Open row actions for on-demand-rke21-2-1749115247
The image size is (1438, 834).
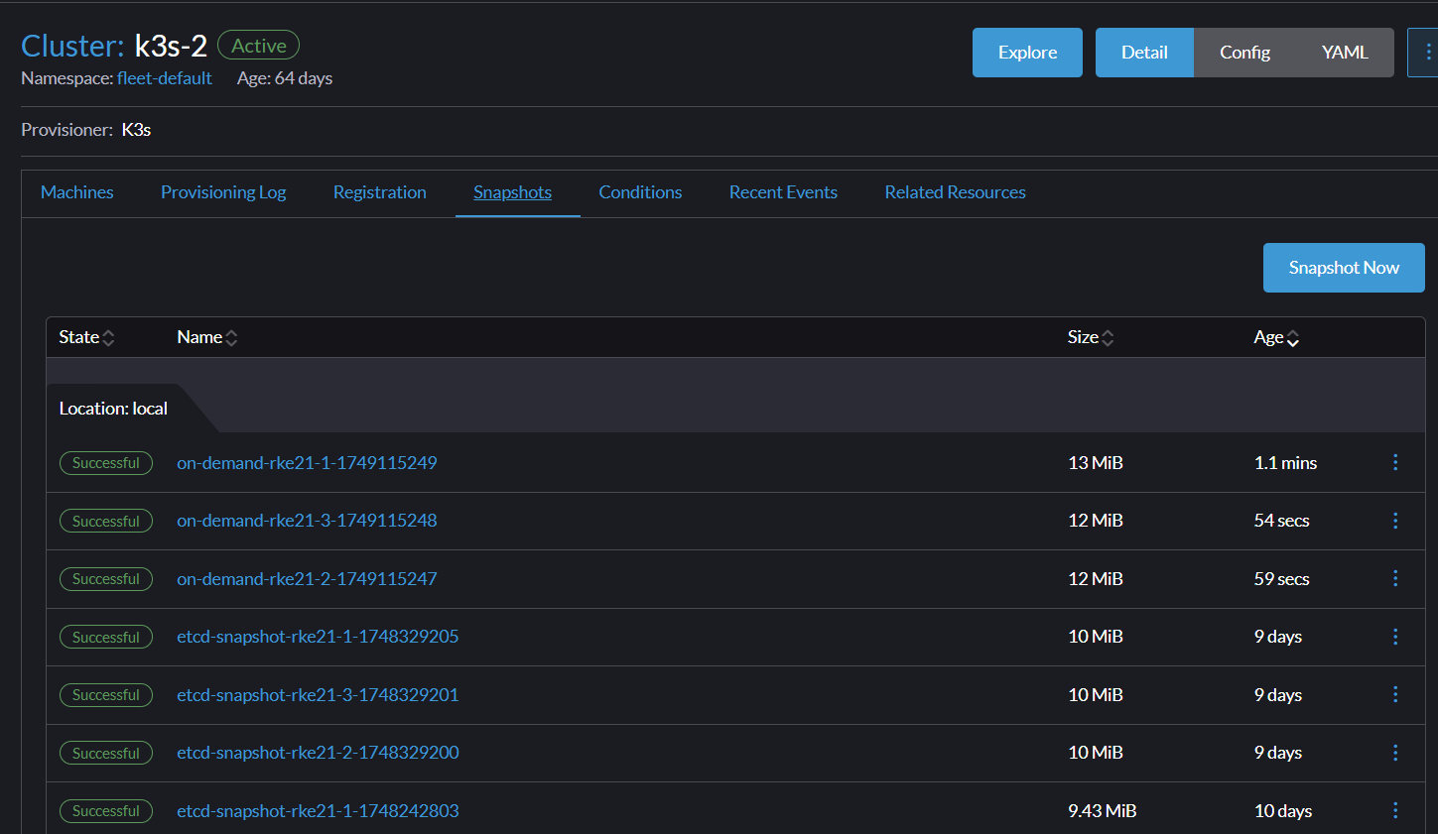[x=1395, y=578]
